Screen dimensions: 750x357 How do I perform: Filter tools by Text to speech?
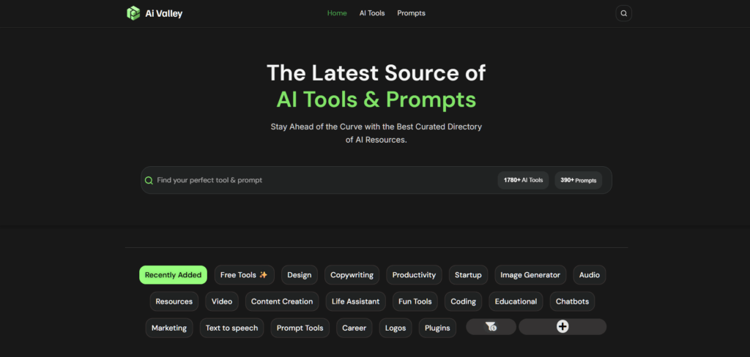(231, 328)
